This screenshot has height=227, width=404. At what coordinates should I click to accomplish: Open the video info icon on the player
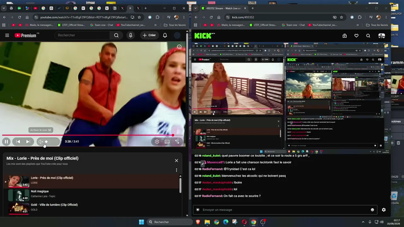[x=179, y=47]
